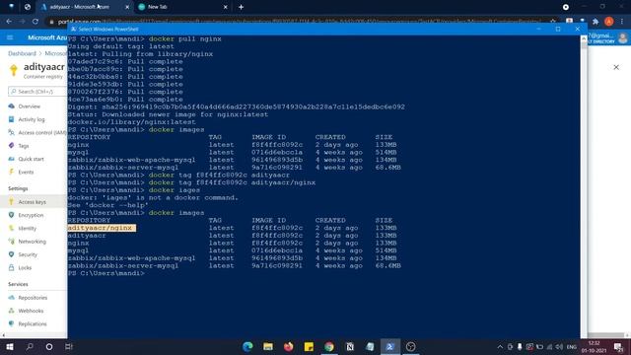Click the Azure account avatar
The height and width of the screenshot is (355, 631).
click(x=623, y=37)
